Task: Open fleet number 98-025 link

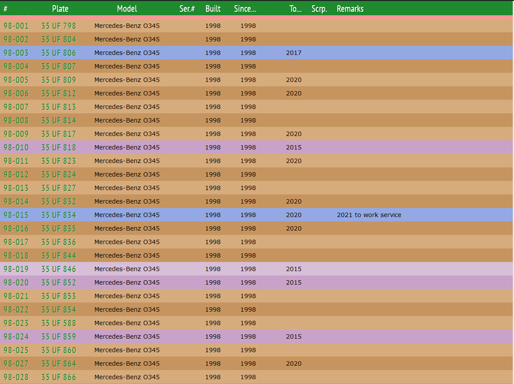Action: coord(16,350)
